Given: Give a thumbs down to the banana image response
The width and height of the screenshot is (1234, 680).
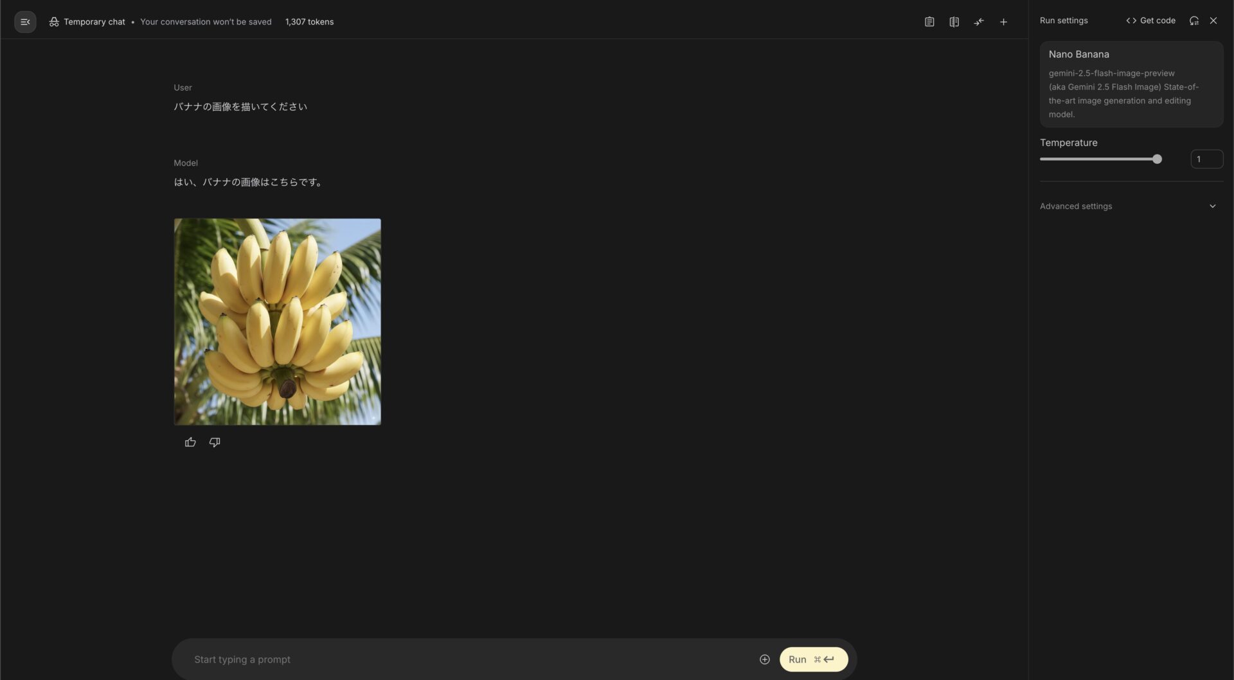Looking at the screenshot, I should pos(215,442).
